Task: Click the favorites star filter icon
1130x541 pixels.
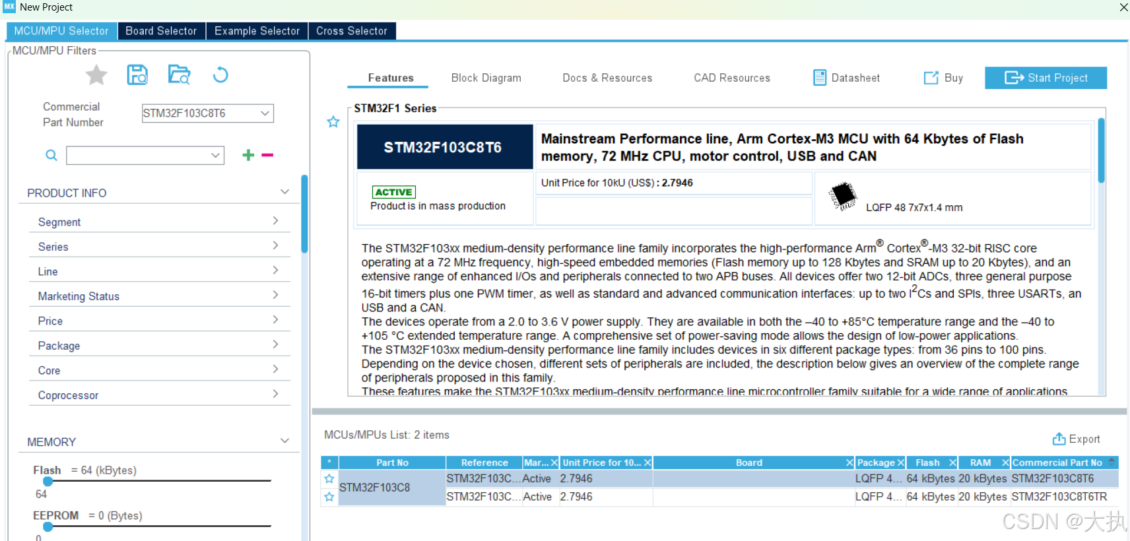Action: click(96, 75)
